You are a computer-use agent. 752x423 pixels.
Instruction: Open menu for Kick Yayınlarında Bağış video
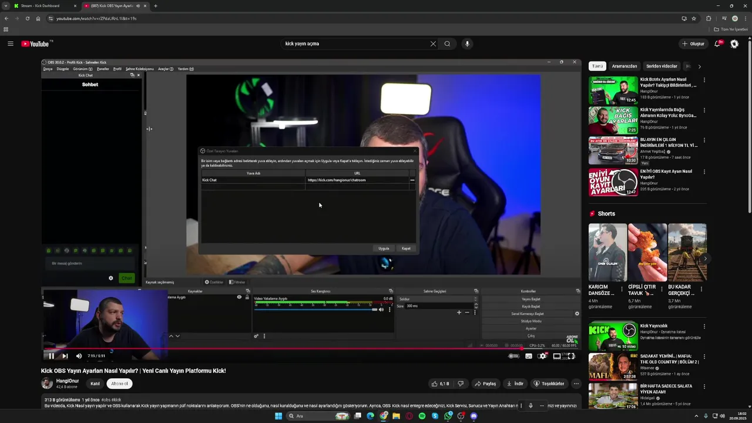tap(704, 110)
